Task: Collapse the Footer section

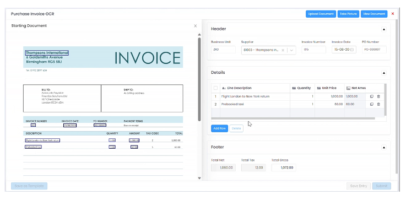Action: (384, 148)
